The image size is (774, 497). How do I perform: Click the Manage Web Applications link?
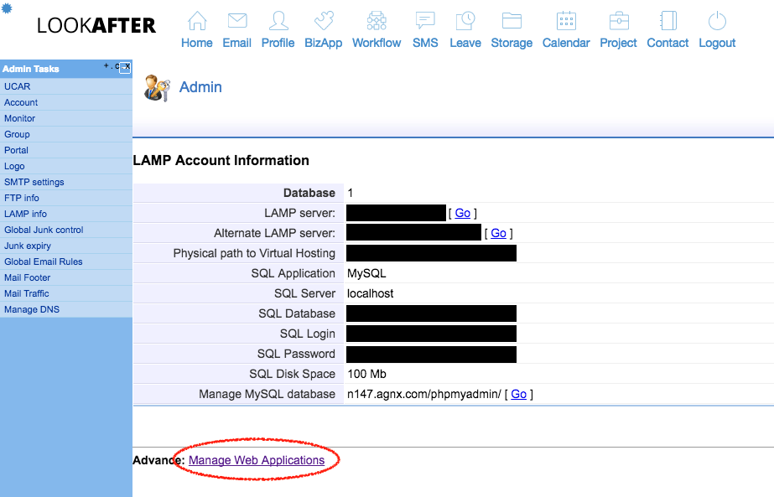coord(257,460)
